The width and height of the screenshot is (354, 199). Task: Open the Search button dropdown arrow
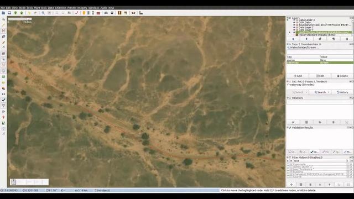(x=329, y=92)
